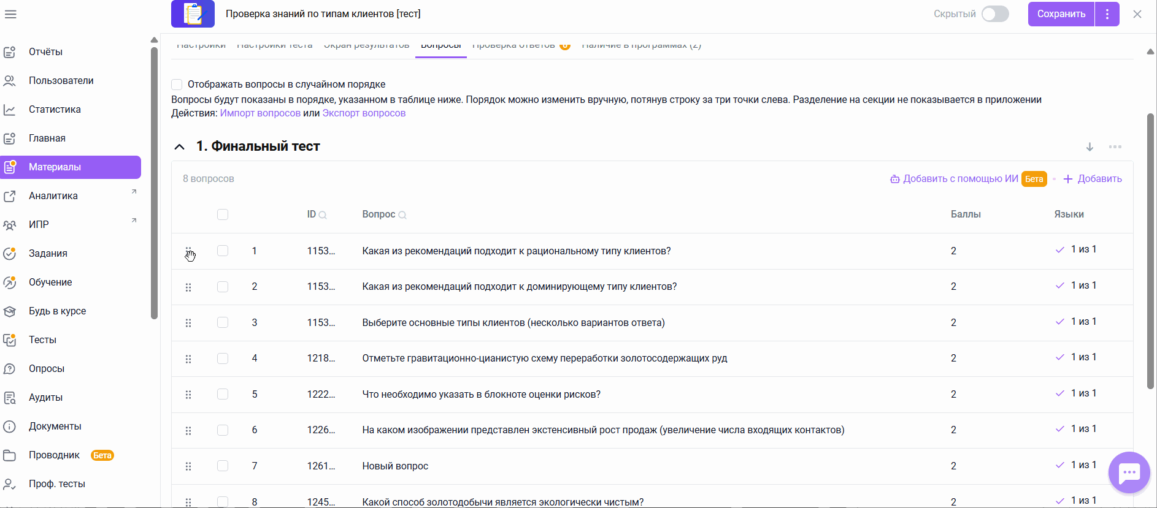Viewport: 1157px width, 508px height.
Task: Click the Отчёты sidebar icon
Action: 10,52
